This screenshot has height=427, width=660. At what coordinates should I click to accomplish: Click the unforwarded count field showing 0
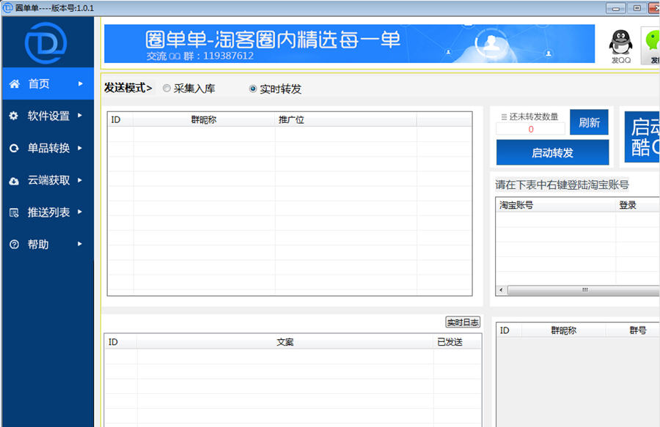pos(529,128)
